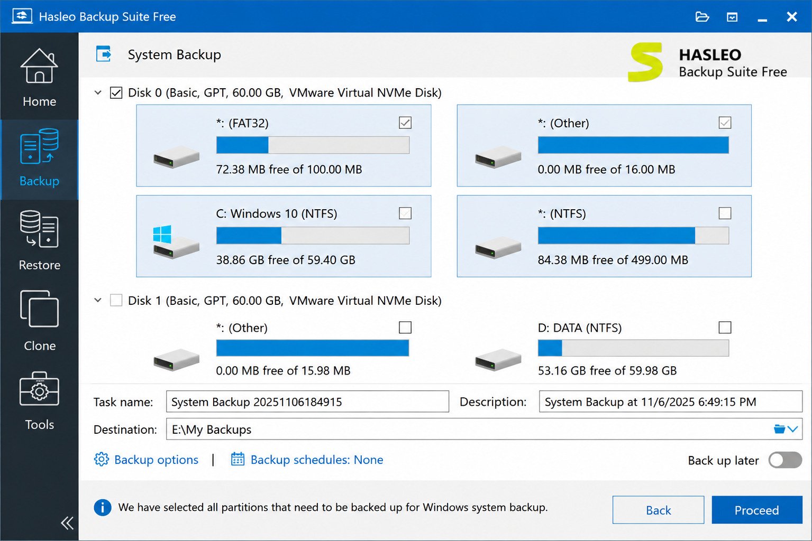
Task: Check the D: DATA partition checkbox
Action: coord(725,328)
